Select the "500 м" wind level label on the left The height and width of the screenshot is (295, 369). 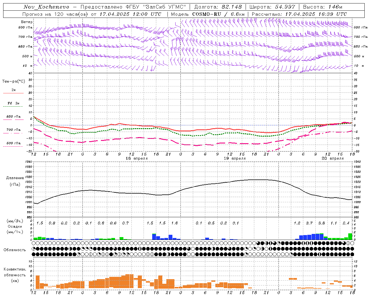27,56
